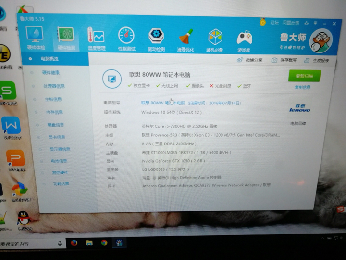Viewport: 346px width, 260px height.
Task: Open the WPS文字 desktop shortcut
Action: click(x=12, y=128)
